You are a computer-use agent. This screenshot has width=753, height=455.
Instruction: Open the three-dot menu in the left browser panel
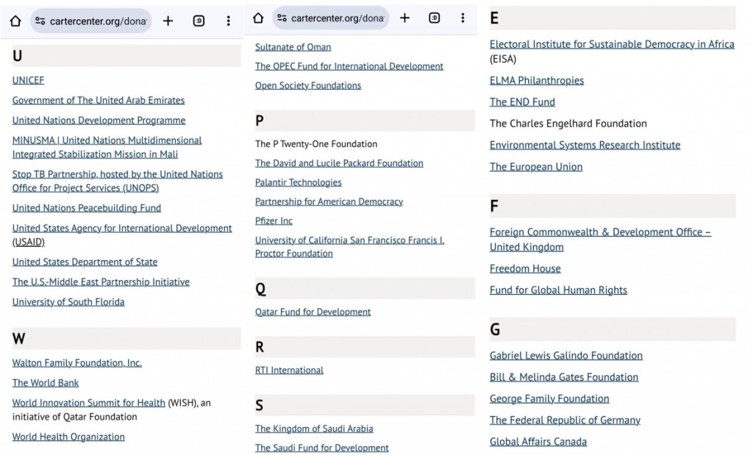229,21
